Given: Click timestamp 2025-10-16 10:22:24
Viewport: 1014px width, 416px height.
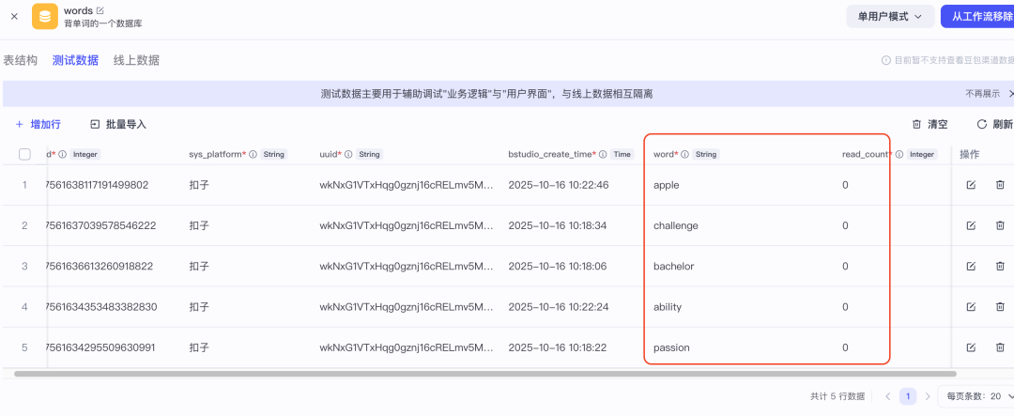Looking at the screenshot, I should pyautogui.click(x=560, y=307).
